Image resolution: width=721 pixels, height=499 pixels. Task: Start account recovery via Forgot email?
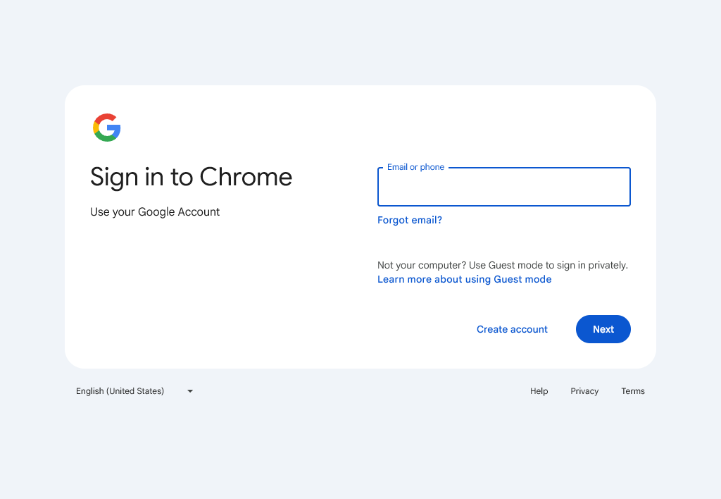pos(410,220)
